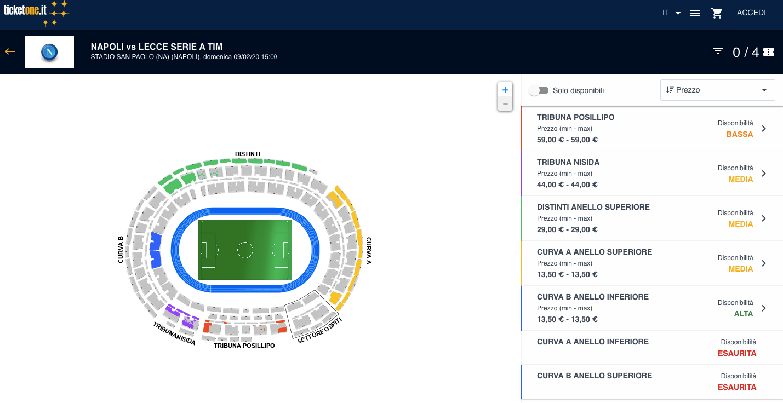
Task: Click the back arrow icon
Action: click(x=10, y=51)
